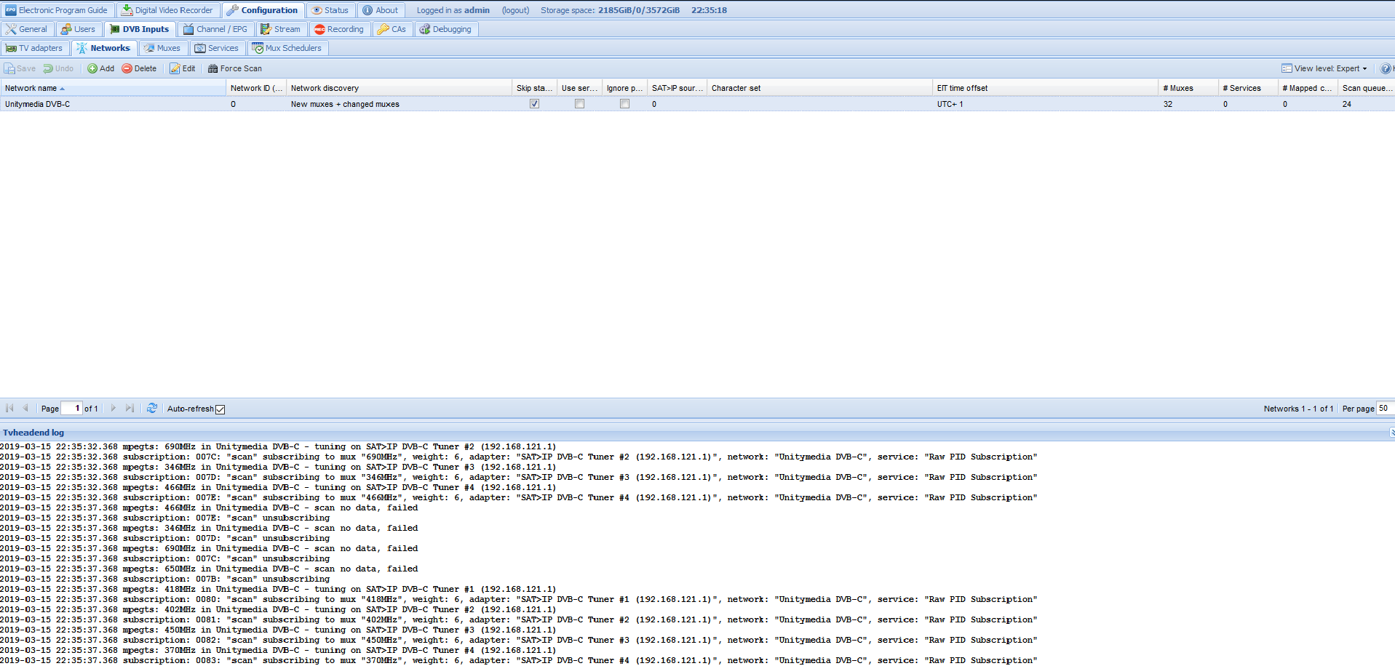1395x666 pixels.
Task: Sort by Scan queue column header
Action: coord(1367,88)
